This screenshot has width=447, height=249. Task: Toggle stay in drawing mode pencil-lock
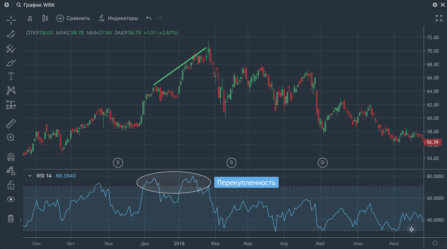[11, 171]
